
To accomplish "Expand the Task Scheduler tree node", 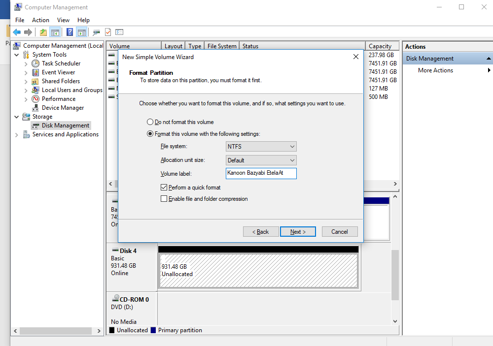I will [x=26, y=64].
